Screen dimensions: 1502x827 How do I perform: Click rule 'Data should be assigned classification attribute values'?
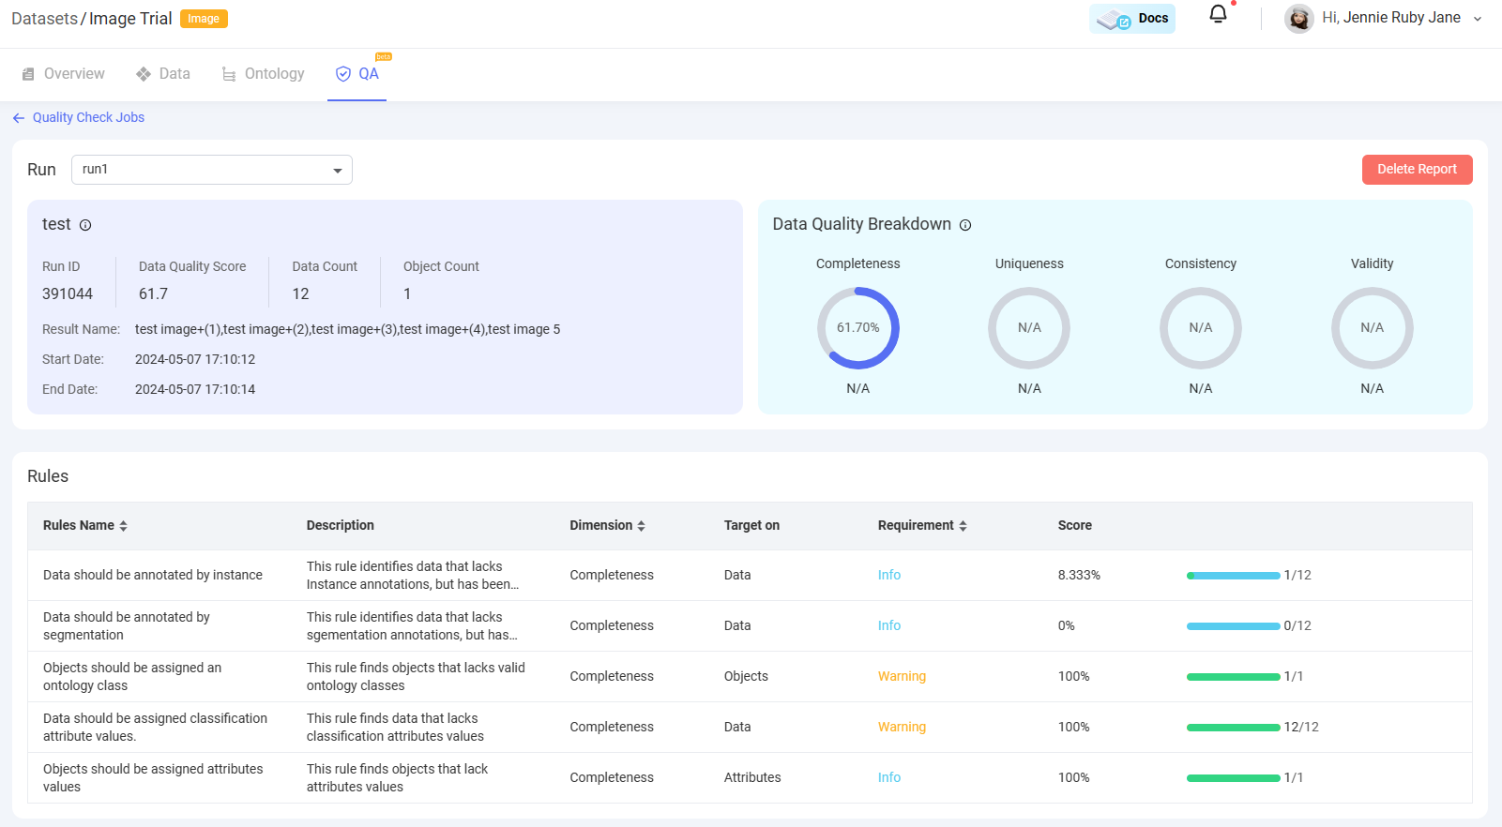point(155,728)
